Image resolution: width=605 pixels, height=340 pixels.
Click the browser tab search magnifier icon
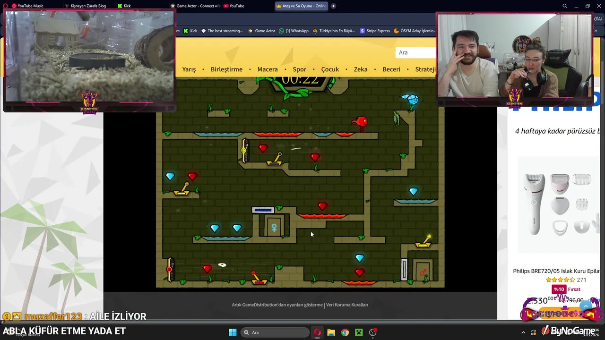[x=565, y=6]
